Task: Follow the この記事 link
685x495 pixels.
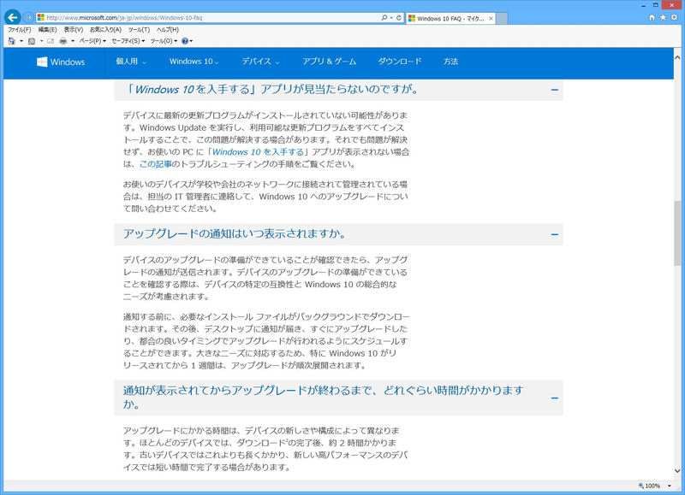Action: 156,164
